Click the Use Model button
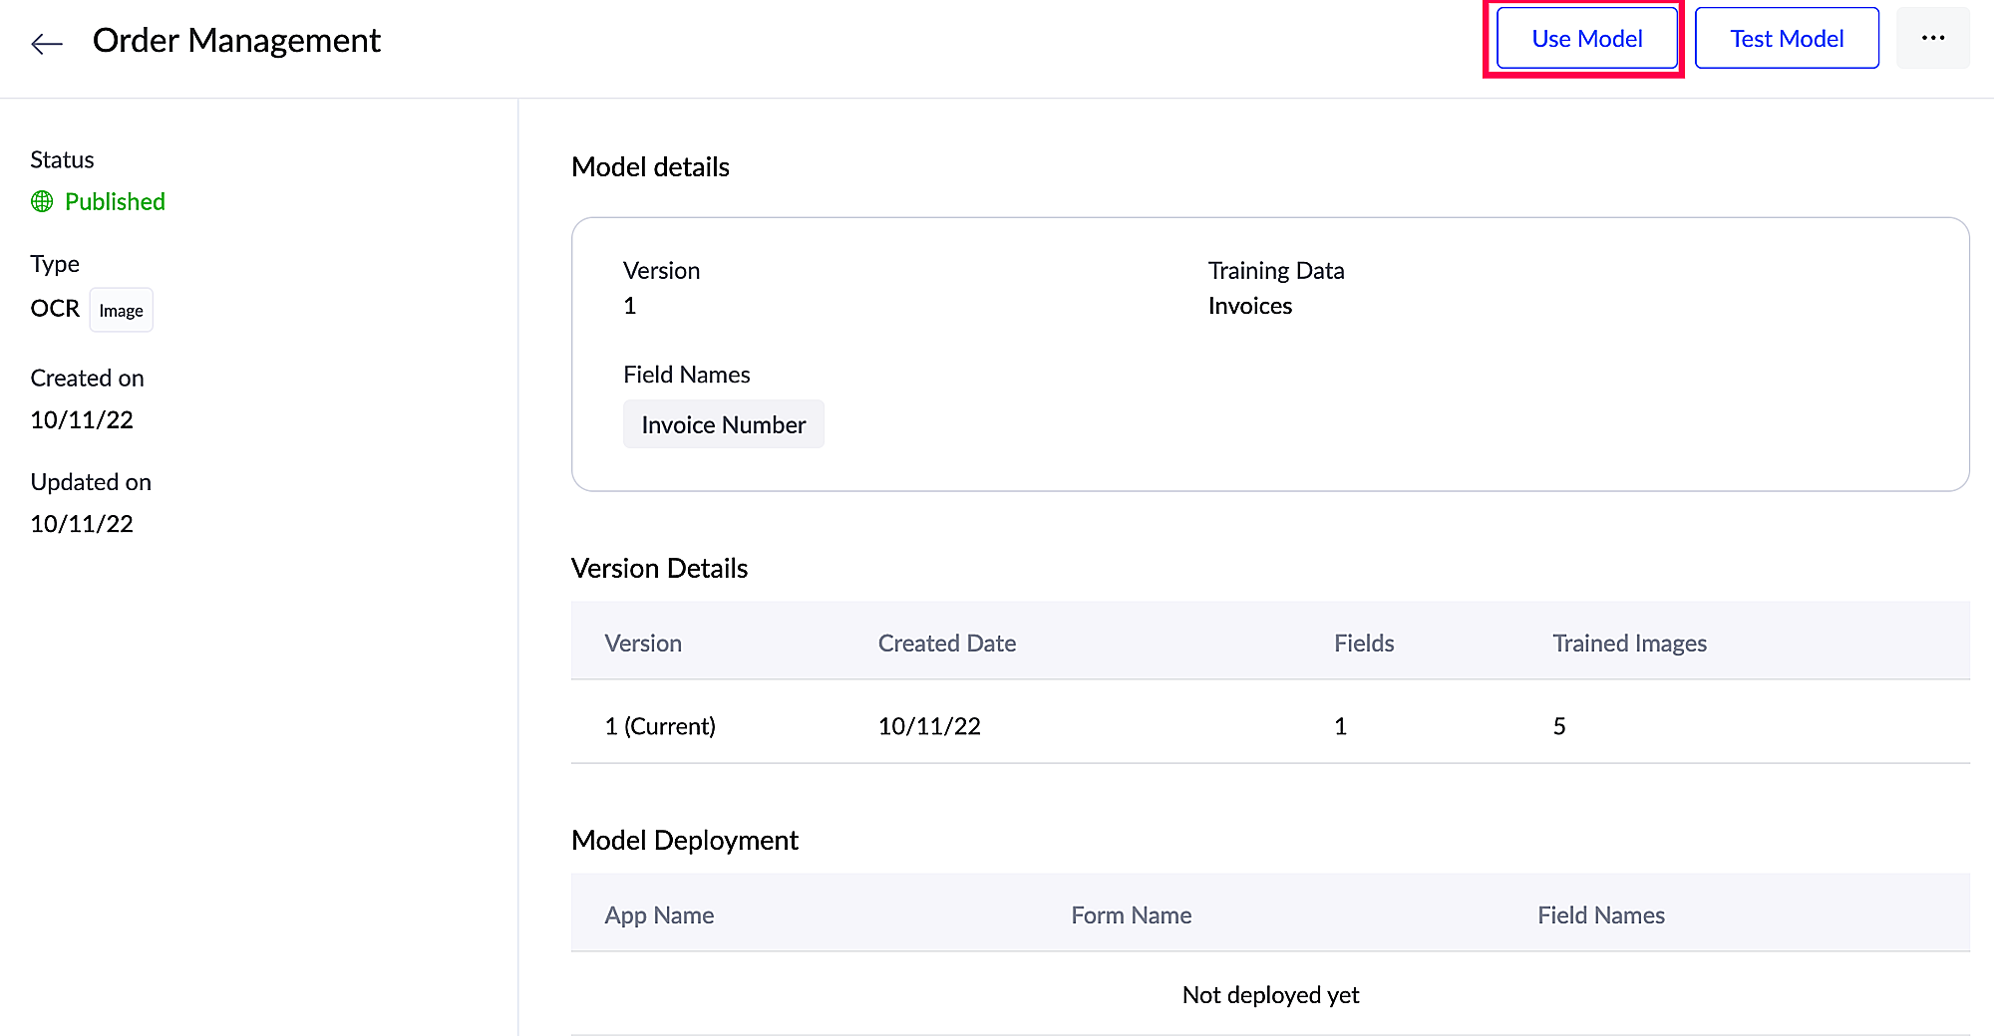Screen dimensions: 1994x1036 pos(1586,39)
